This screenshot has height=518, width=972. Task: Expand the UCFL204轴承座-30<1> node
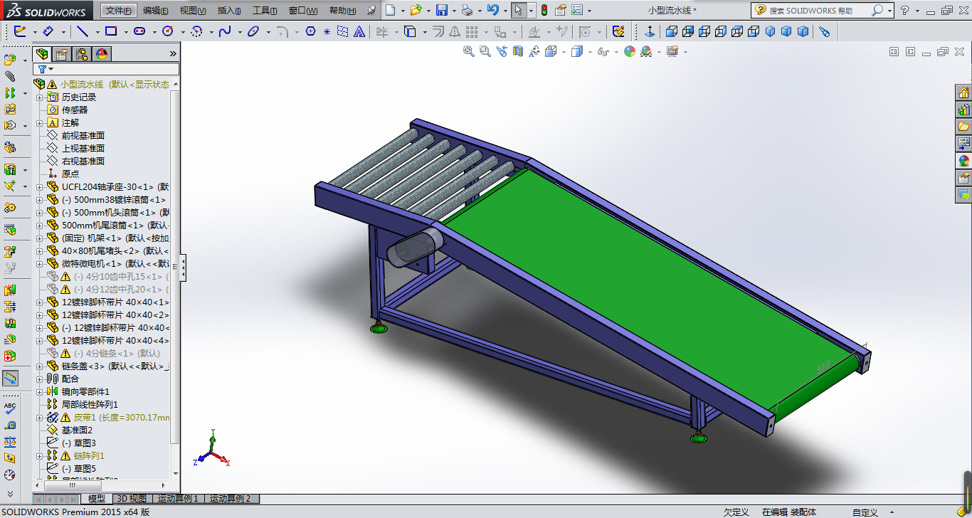40,187
